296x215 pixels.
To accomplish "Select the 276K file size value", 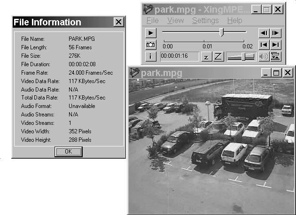I will (x=75, y=56).
